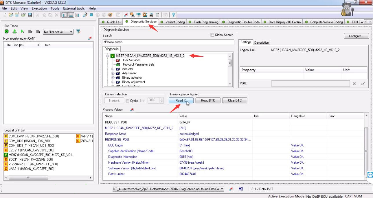The width and height of the screenshot is (373, 198).
Task: Select Hex Services in the diagnostic tree
Action: [x=132, y=60]
